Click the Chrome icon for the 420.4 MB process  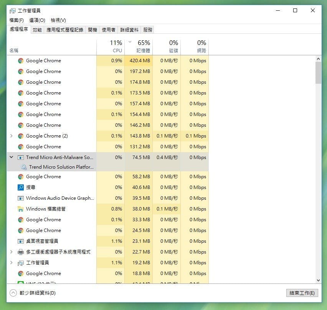[x=21, y=61]
